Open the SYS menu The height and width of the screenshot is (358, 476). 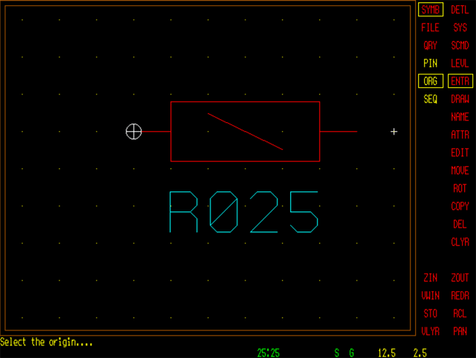pos(460,28)
